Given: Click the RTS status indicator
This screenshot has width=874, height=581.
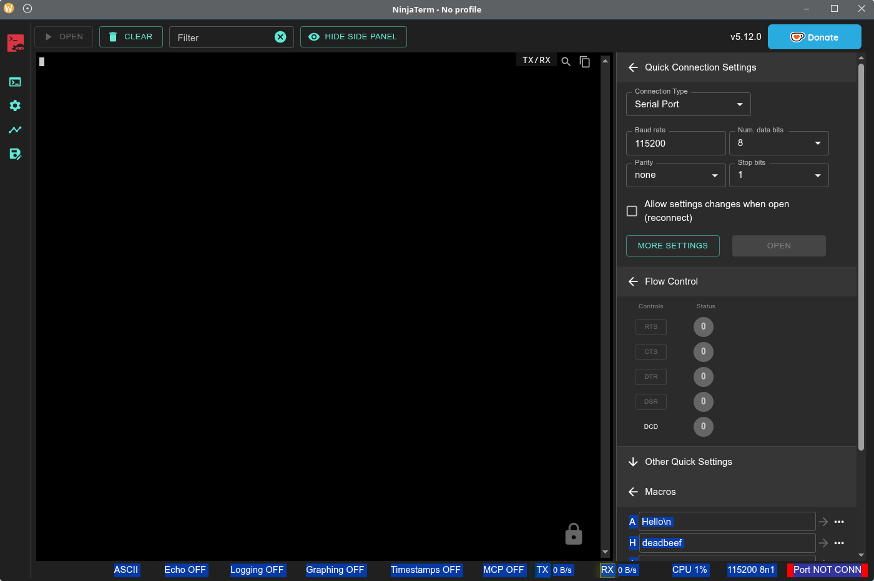Looking at the screenshot, I should click(x=704, y=326).
